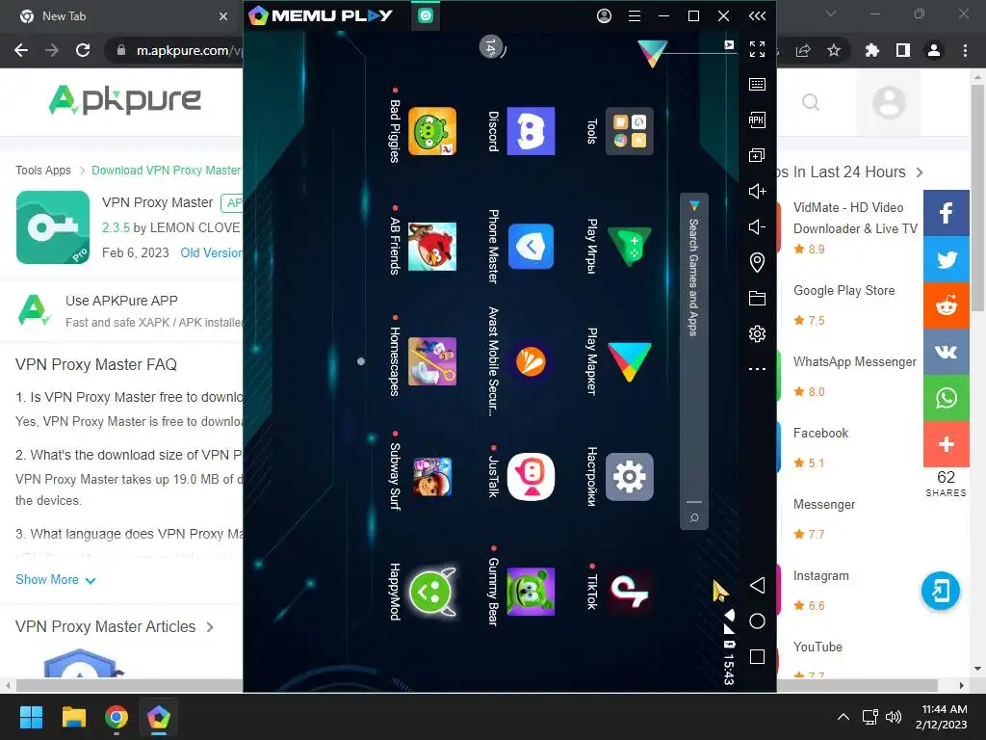The image size is (986, 740).
Task: Toggle MEmu fullscreen mode icon
Action: click(x=757, y=48)
